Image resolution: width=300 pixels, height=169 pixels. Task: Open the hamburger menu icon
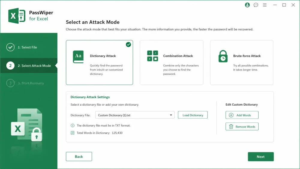click(265, 5)
